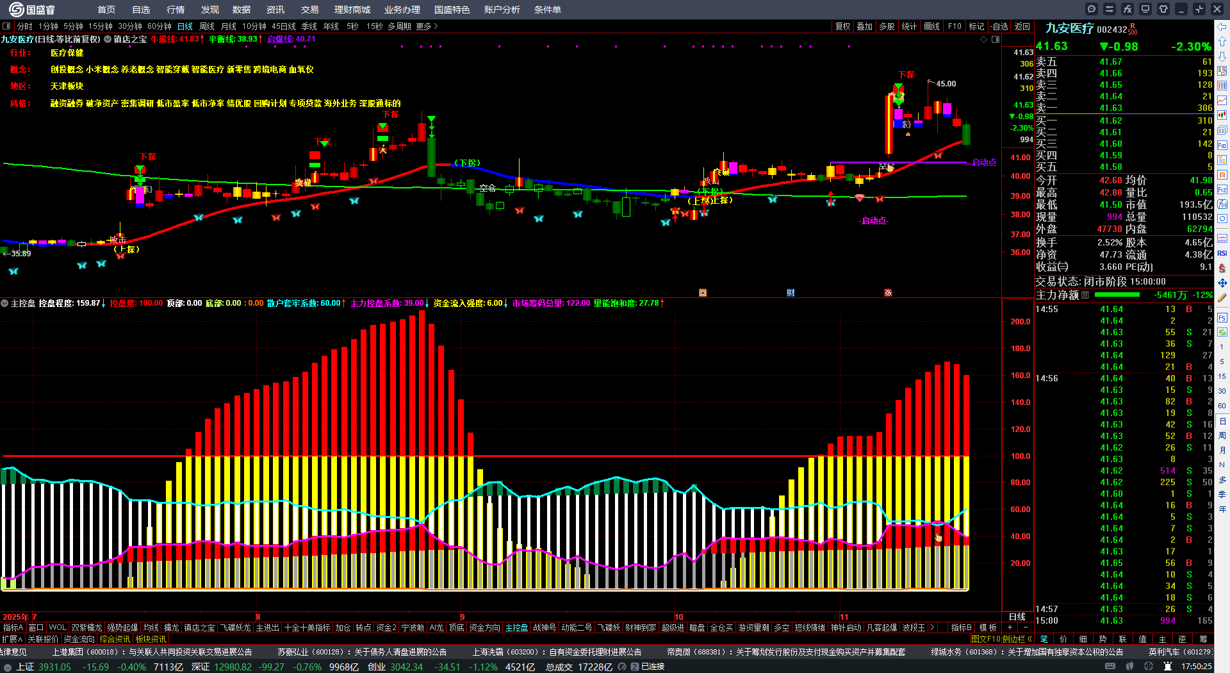Click the 指标B label

(961, 627)
